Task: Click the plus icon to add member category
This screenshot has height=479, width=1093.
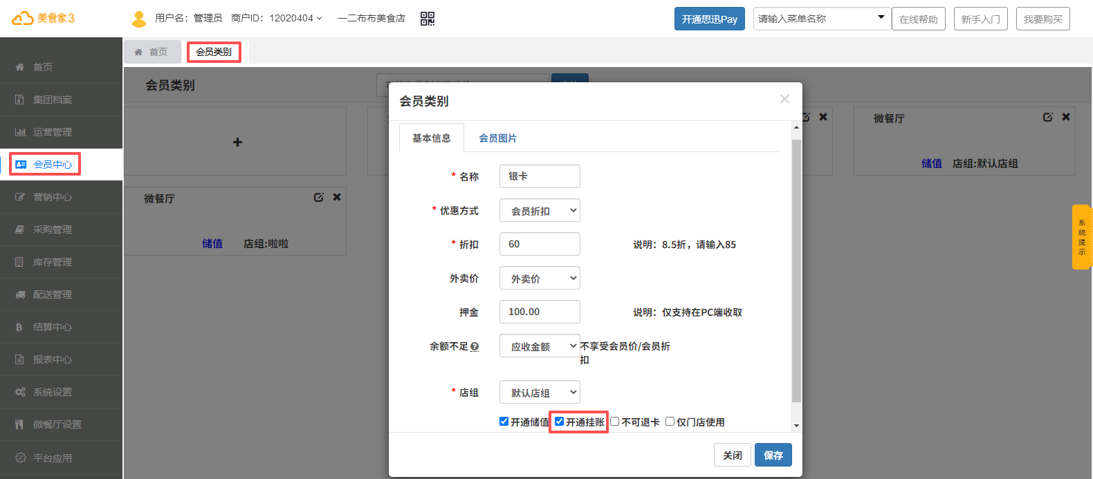Action: pos(237,142)
